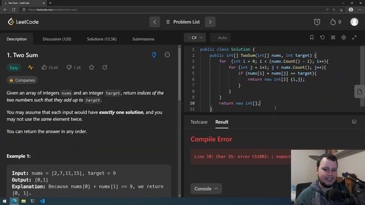The image size is (365, 205).
Task: Open editor settings gear icon
Action: click(343, 38)
